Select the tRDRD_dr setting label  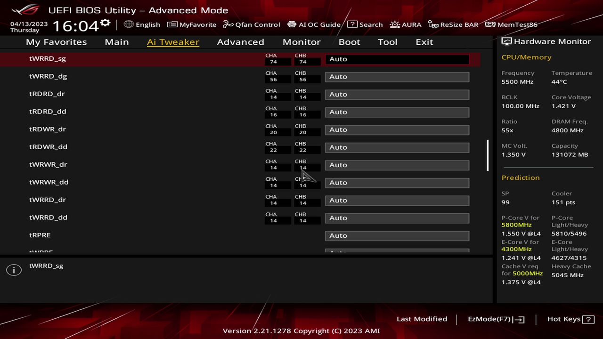pos(47,94)
